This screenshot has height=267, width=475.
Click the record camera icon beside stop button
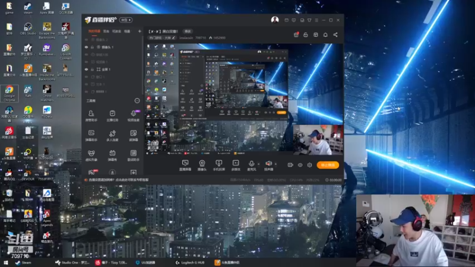coord(290,165)
